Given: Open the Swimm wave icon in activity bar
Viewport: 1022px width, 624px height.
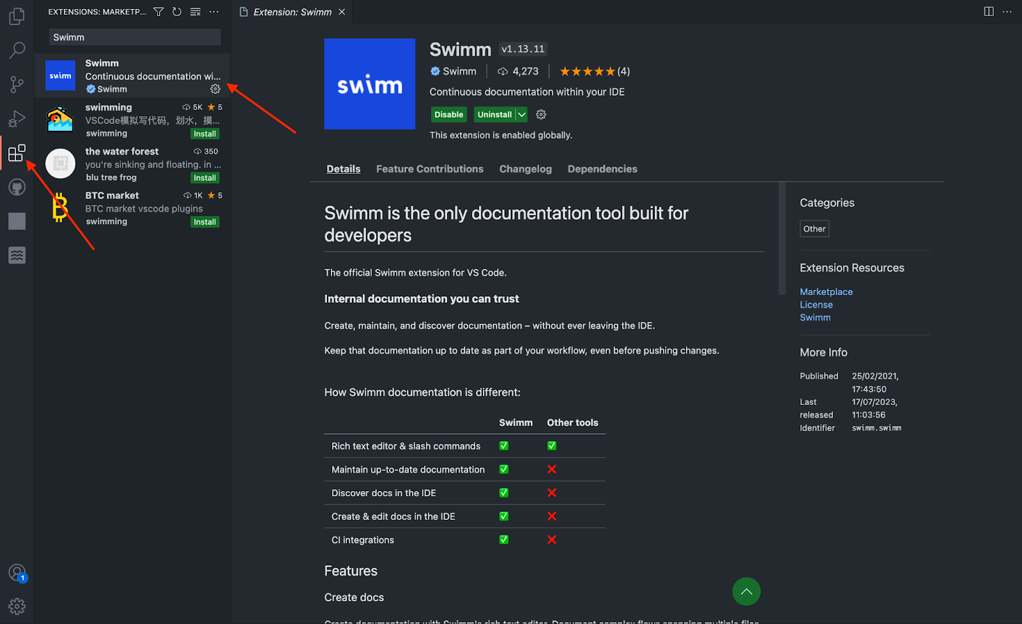Looking at the screenshot, I should [x=17, y=255].
